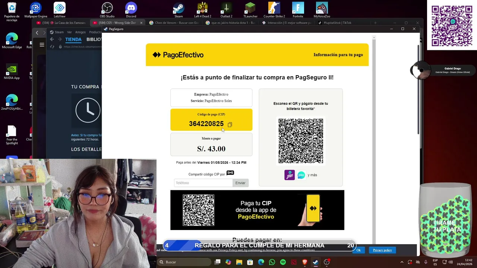
Task: Select the CIP code 364220825 text
Action: click(x=206, y=124)
